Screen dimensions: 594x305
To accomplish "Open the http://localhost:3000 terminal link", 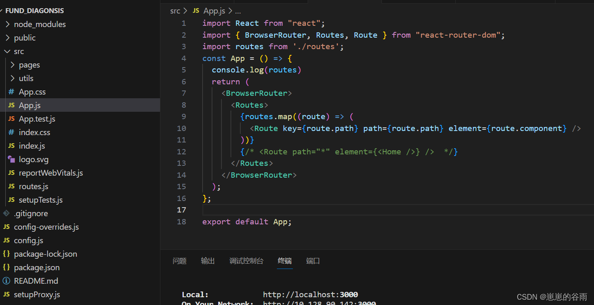I will (311, 294).
